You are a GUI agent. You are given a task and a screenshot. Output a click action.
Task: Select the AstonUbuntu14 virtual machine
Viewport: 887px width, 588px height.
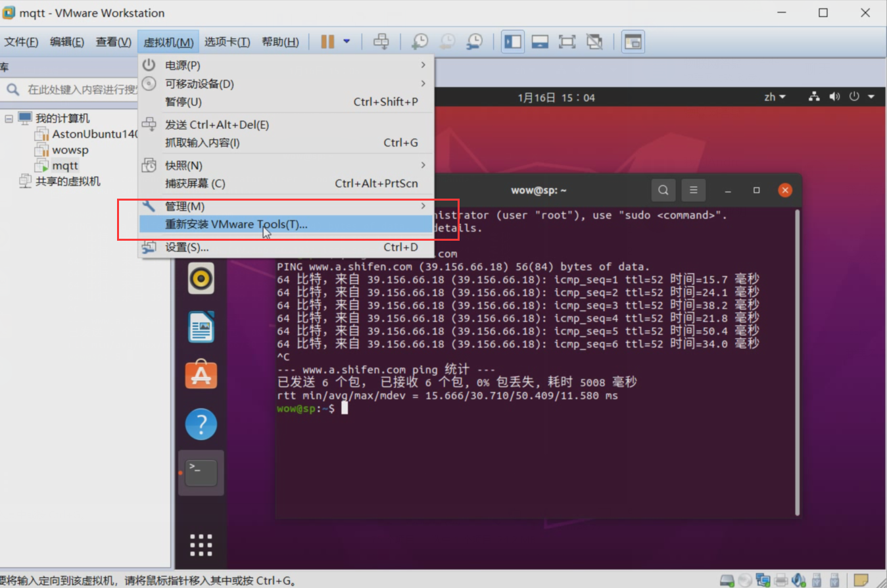pyautogui.click(x=96, y=134)
